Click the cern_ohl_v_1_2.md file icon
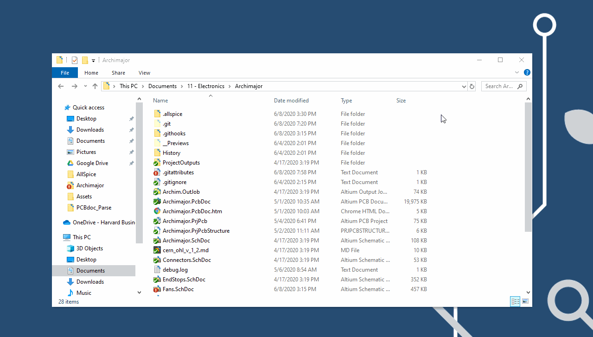593x337 pixels. tap(157, 250)
